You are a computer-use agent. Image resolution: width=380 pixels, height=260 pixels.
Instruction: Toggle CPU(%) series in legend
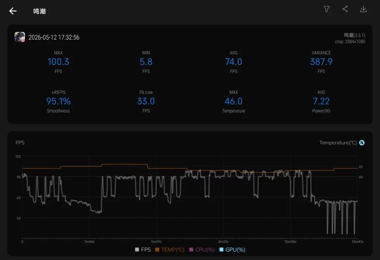(x=202, y=249)
